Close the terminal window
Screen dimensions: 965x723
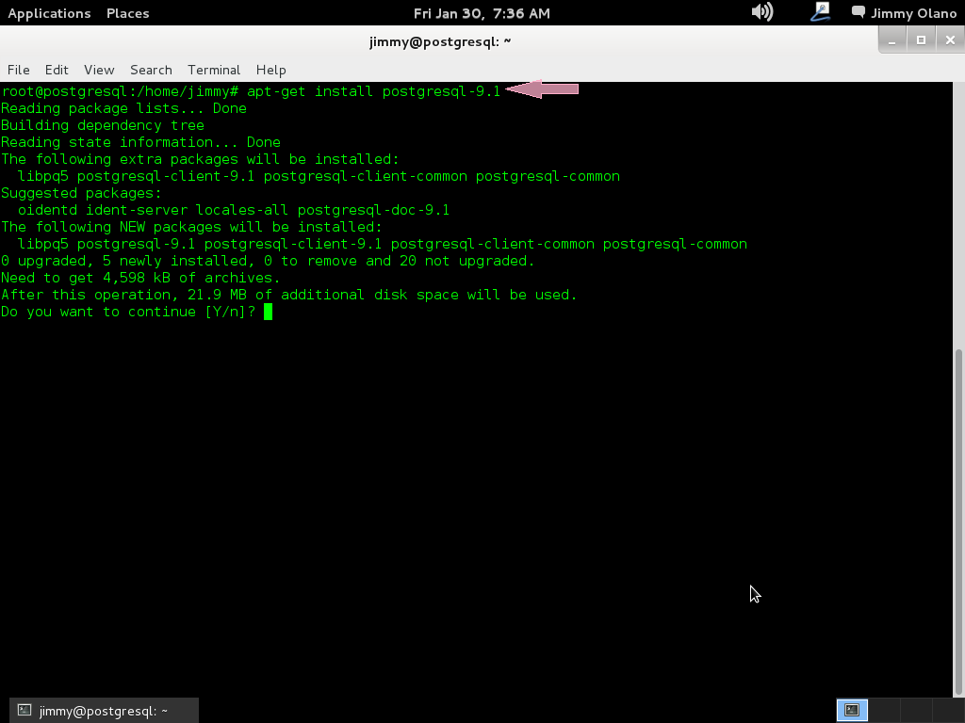(950, 40)
